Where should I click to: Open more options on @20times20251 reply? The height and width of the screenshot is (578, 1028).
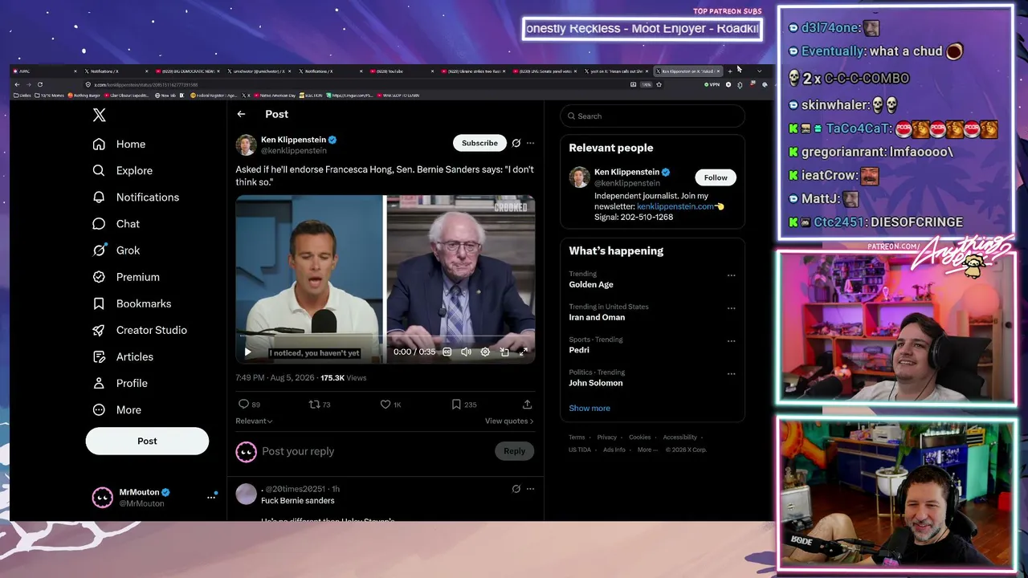pyautogui.click(x=530, y=489)
